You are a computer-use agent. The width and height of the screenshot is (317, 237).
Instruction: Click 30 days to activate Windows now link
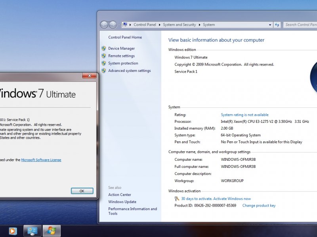point(216,199)
